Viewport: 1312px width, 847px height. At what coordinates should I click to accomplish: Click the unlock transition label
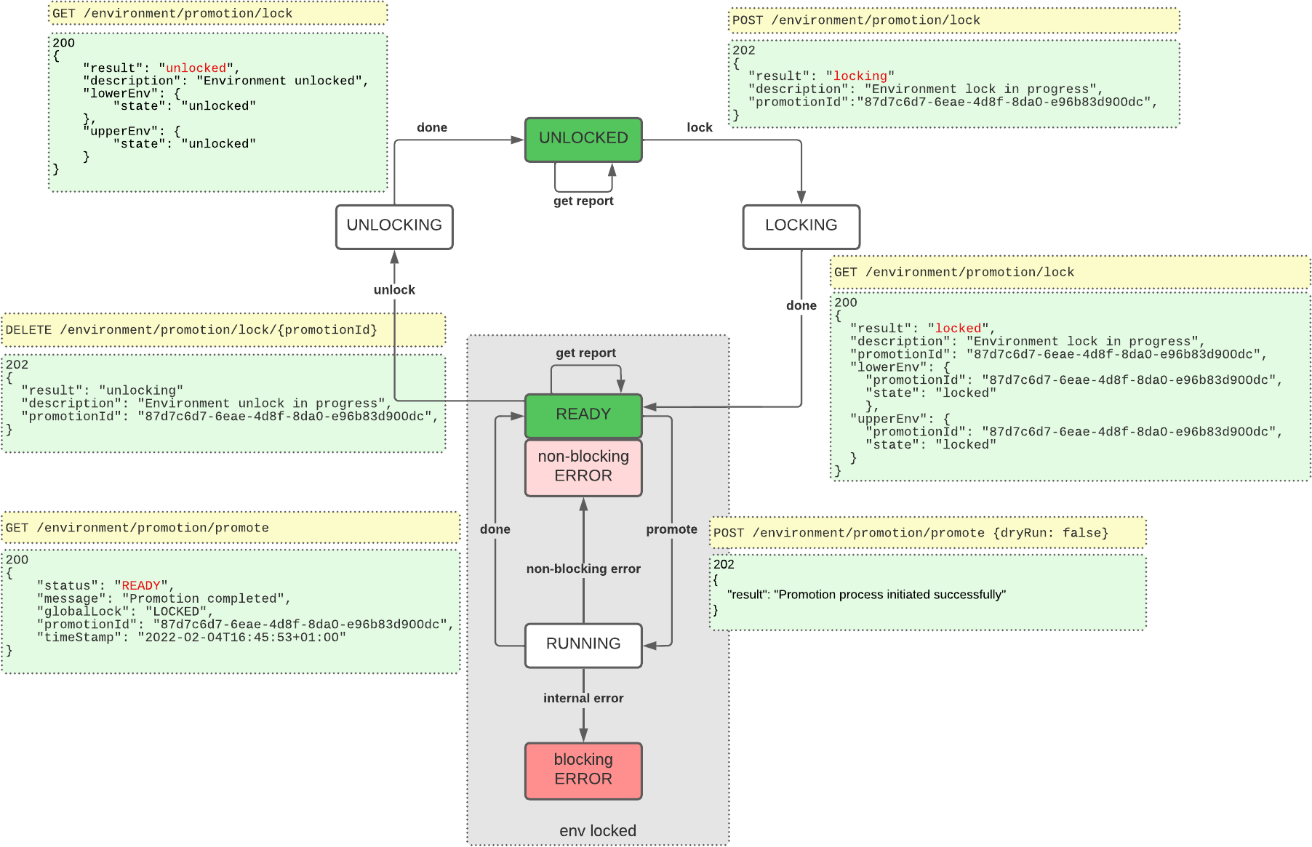point(393,289)
